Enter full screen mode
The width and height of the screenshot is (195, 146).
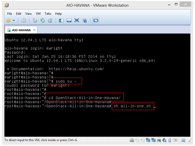[x=77, y=20]
